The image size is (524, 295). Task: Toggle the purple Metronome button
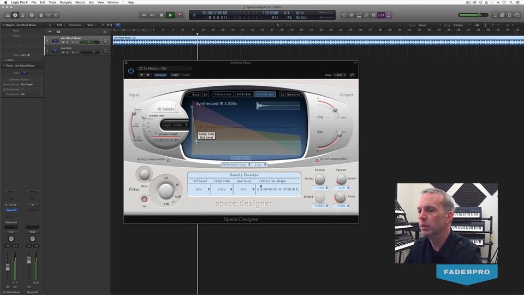pos(388,15)
